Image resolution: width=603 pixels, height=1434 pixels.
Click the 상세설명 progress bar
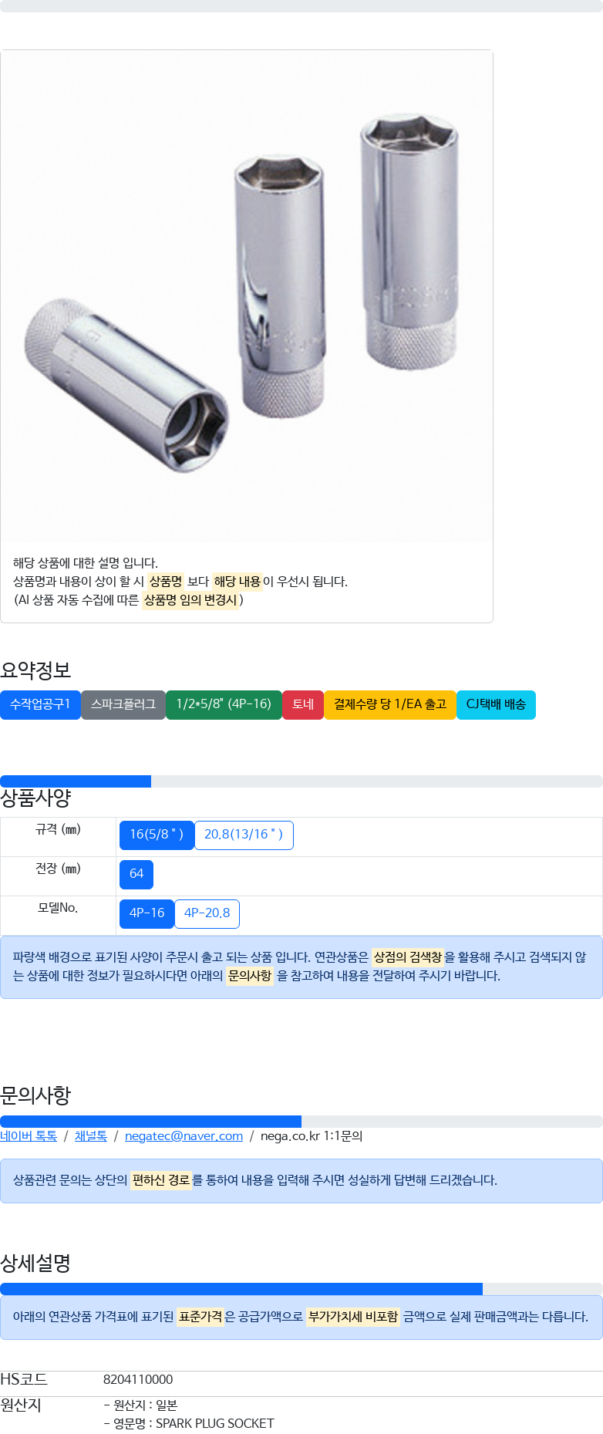pos(301,1289)
